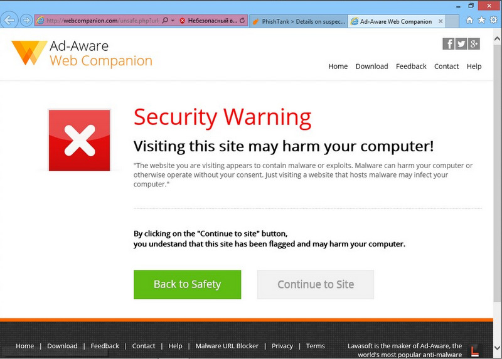Restore down the browser window

click(x=471, y=6)
